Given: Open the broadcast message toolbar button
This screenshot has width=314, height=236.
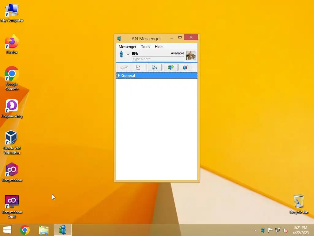Looking at the screenshot, I should tap(155, 67).
